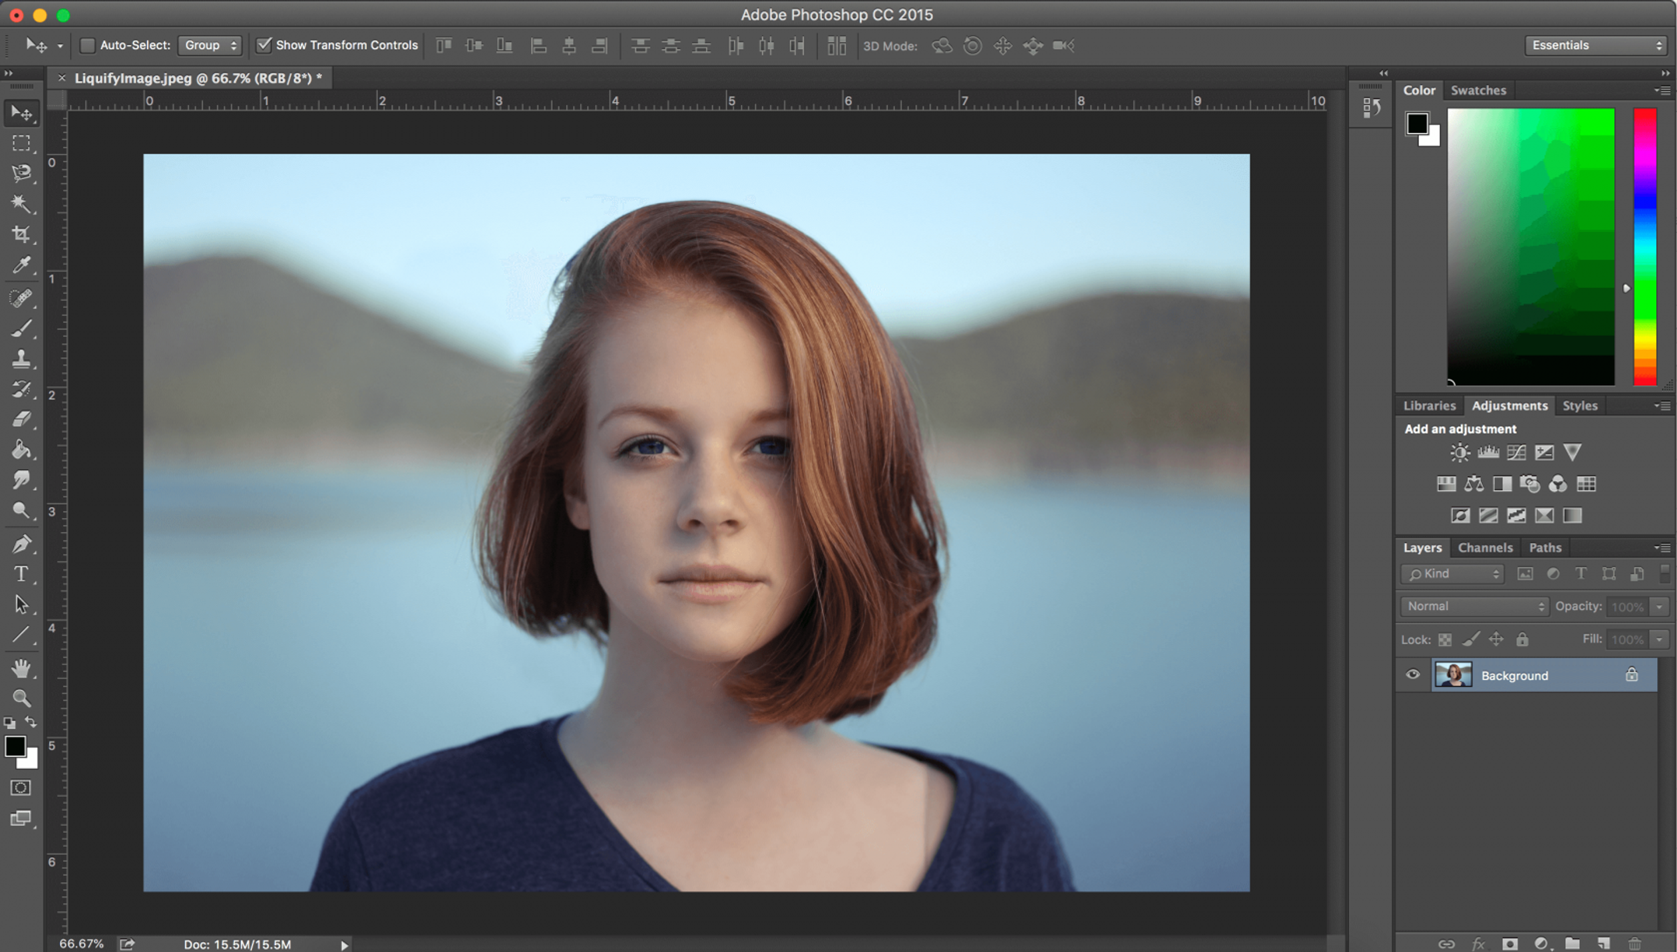The image size is (1677, 952).
Task: Switch to the Swatches tab
Action: 1478,90
